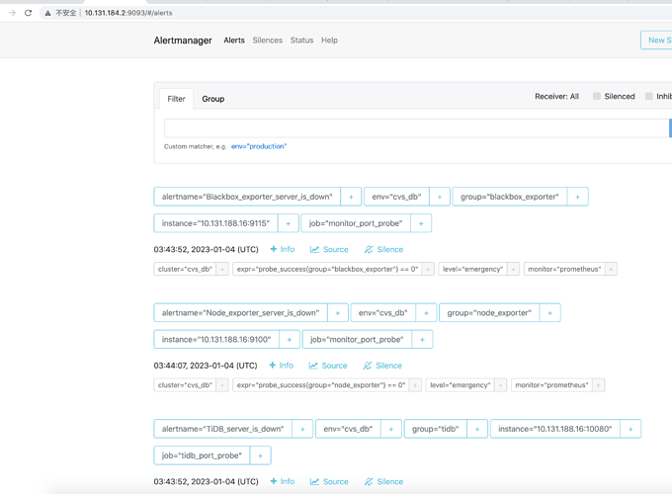Silence the Blackbox exporter alert
672x494 pixels.
click(383, 249)
